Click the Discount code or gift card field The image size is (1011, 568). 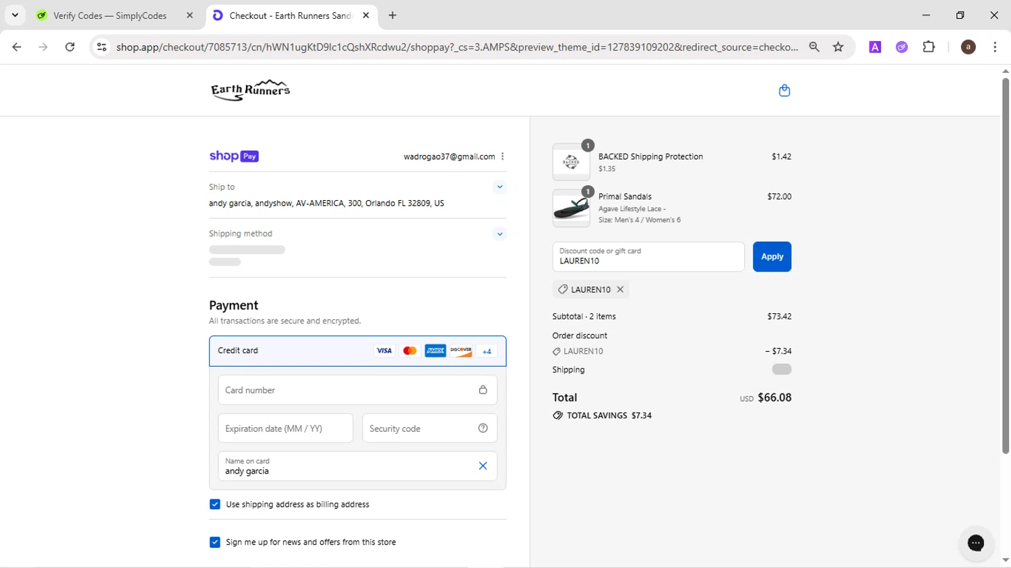point(648,257)
